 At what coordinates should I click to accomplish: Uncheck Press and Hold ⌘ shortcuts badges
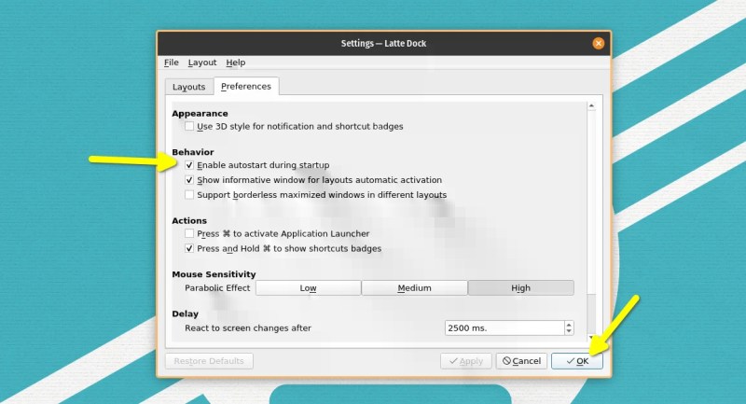pyautogui.click(x=189, y=249)
